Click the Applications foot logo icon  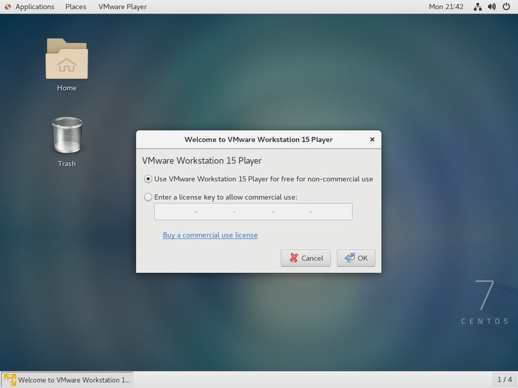7,7
